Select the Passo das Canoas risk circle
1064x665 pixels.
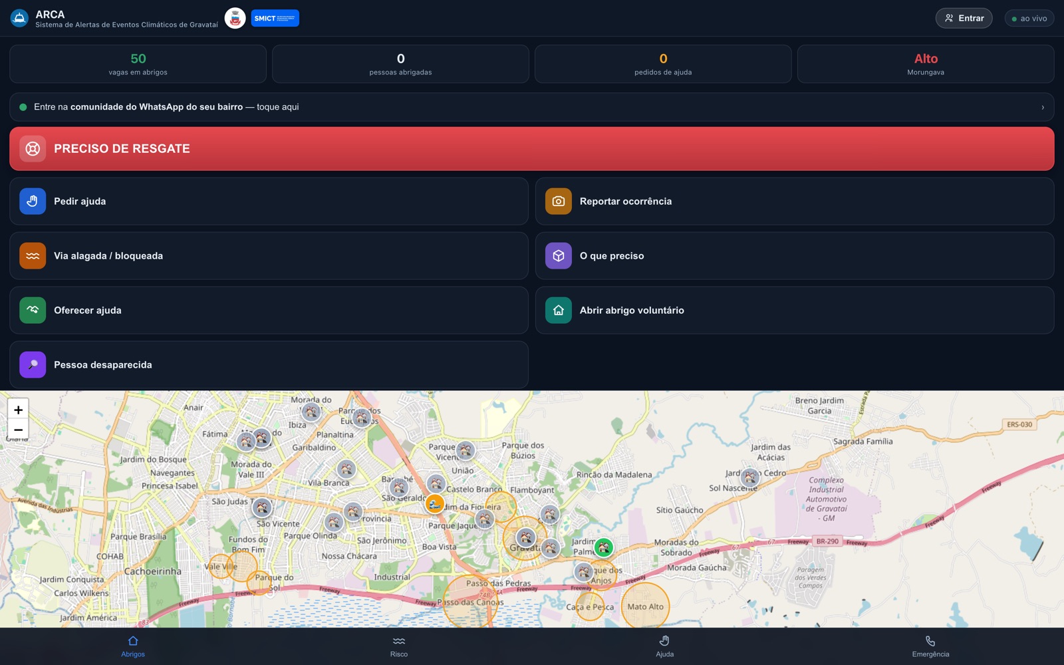click(470, 601)
